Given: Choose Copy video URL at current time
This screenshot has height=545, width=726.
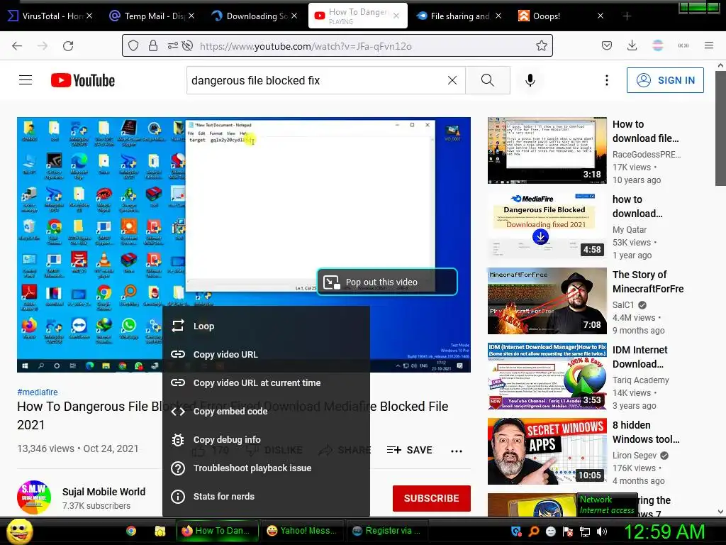Looking at the screenshot, I should (x=266, y=382).
